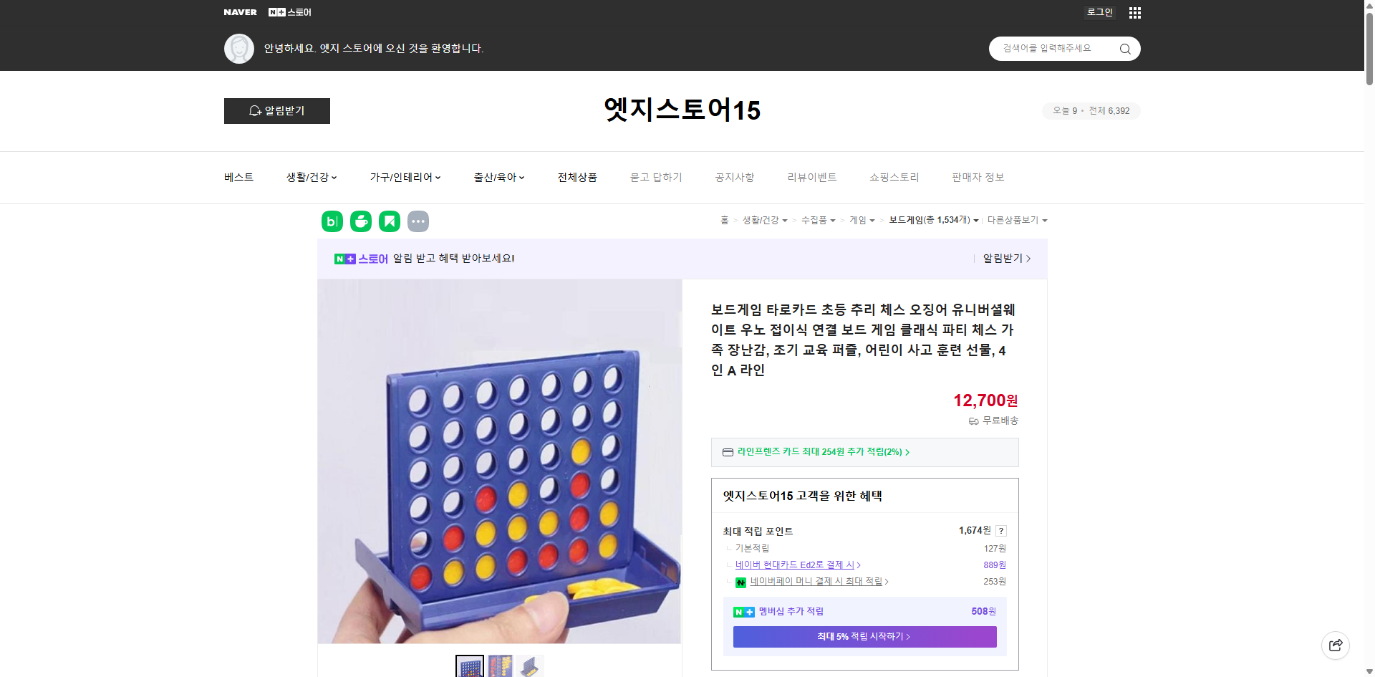Start savings with the 최대 5% 적립 시작하기 button
The height and width of the screenshot is (677, 1375).
pyautogui.click(x=864, y=636)
